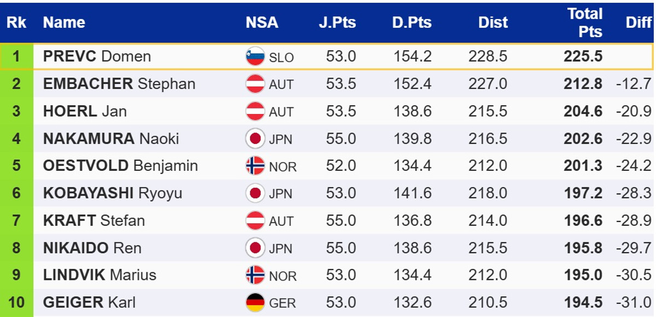Open PREVC Domen athlete link
Screen dimensions: 656x317
[97, 57]
